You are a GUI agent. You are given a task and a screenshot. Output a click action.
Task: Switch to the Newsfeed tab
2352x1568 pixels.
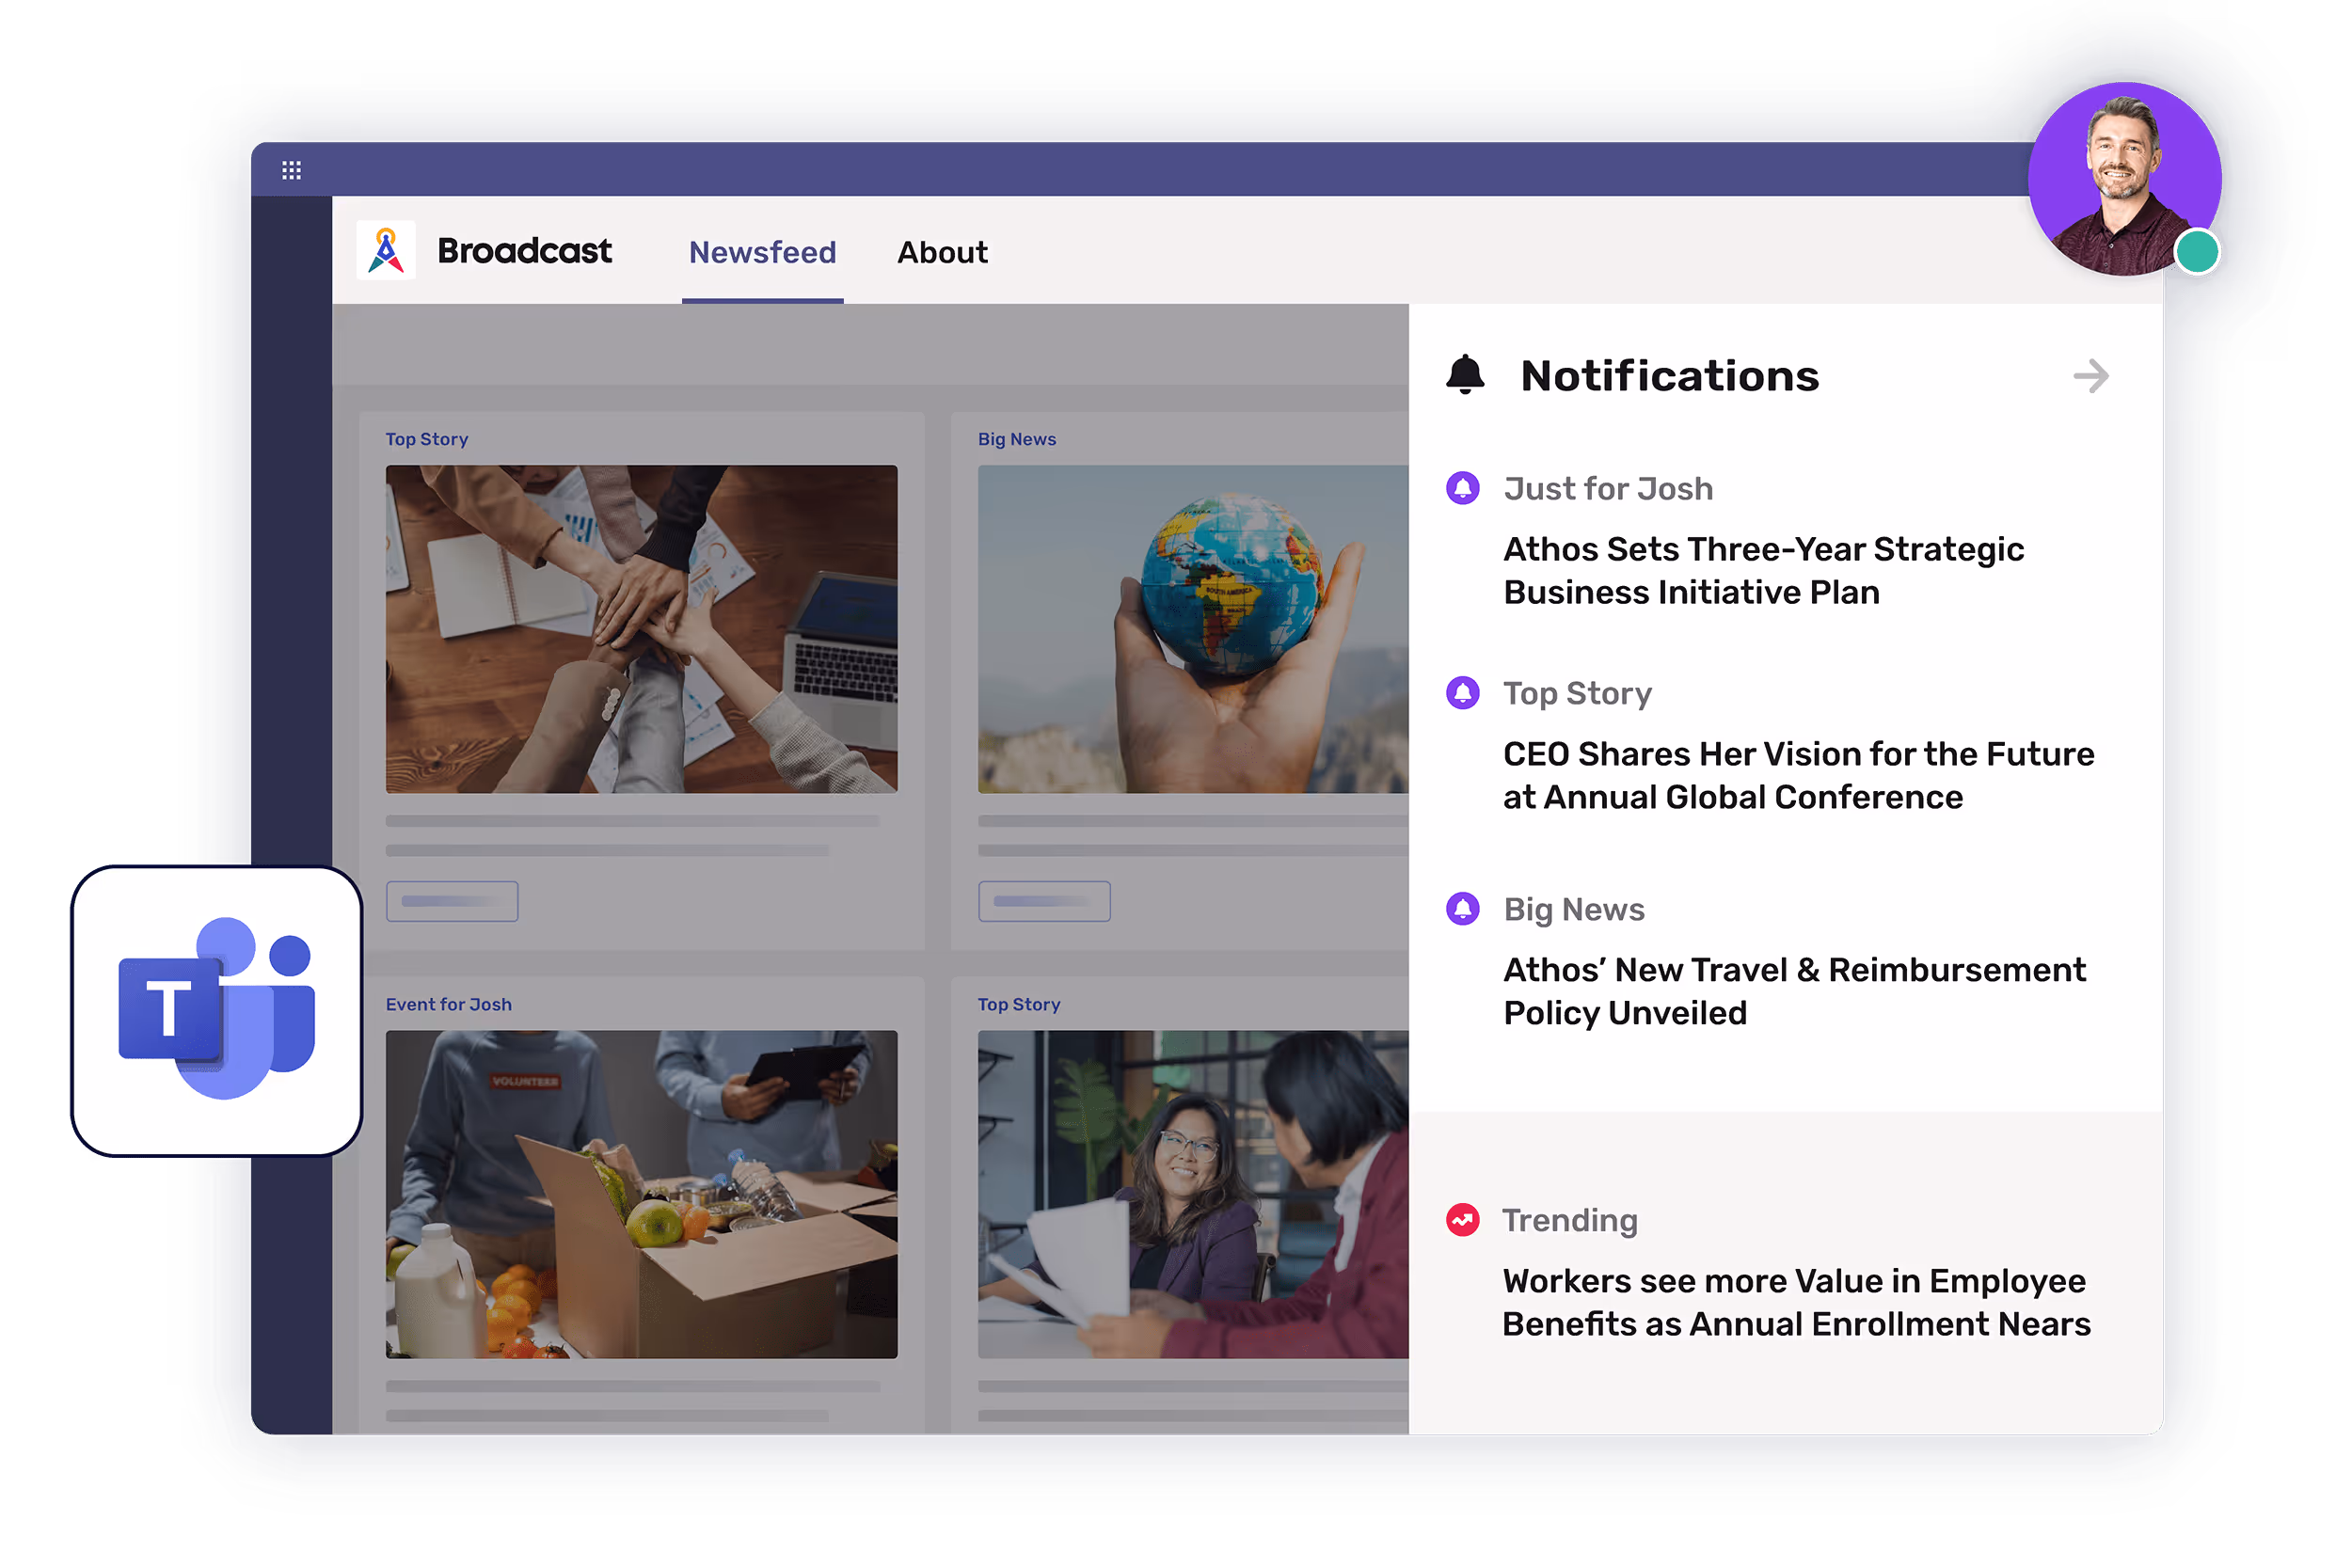coord(762,252)
